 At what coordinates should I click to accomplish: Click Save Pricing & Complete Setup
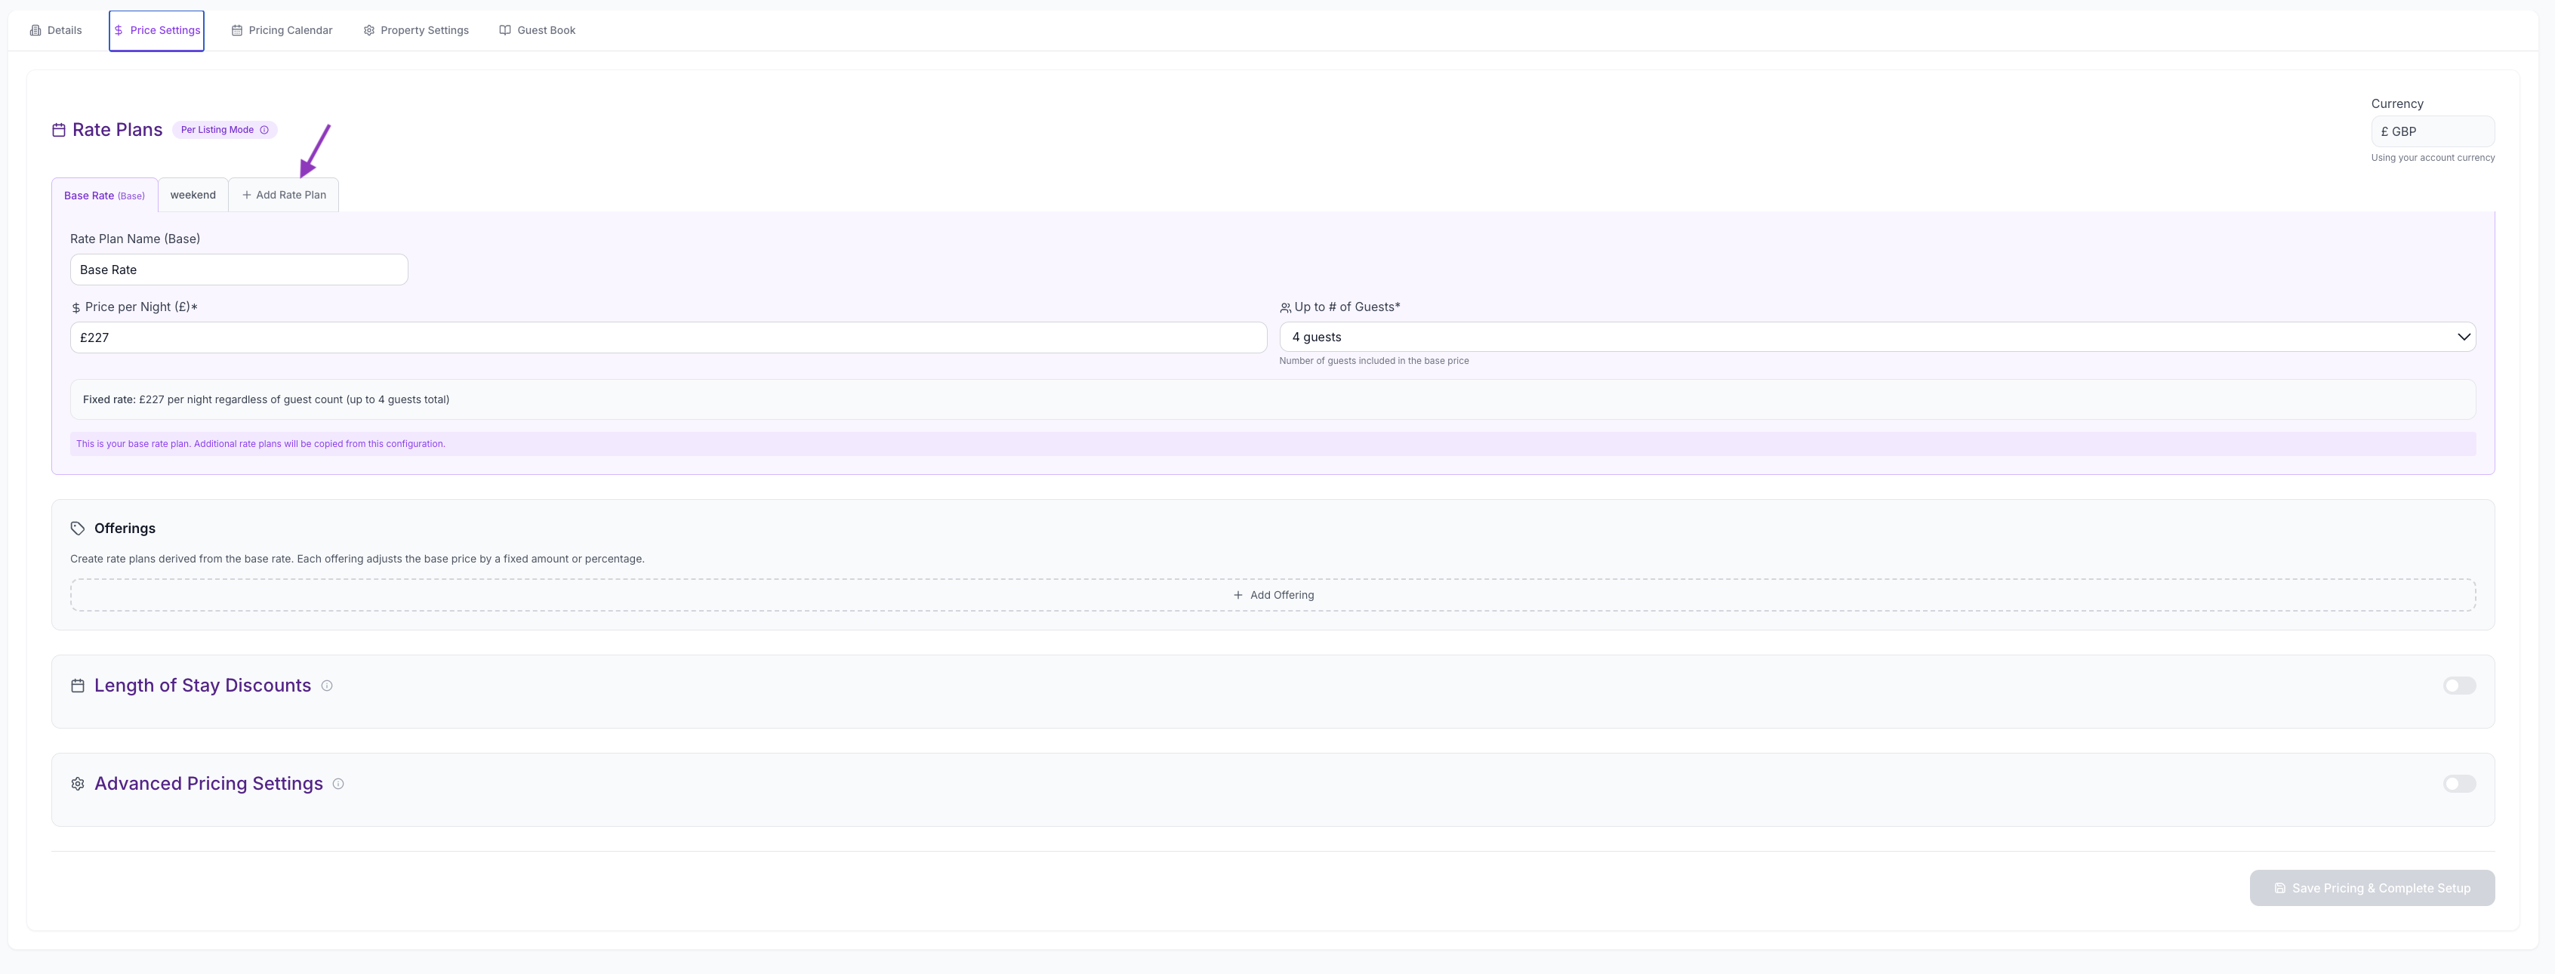(2372, 889)
